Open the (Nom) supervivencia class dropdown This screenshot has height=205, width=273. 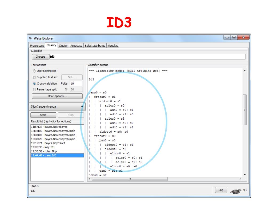pyautogui.click(x=57, y=107)
